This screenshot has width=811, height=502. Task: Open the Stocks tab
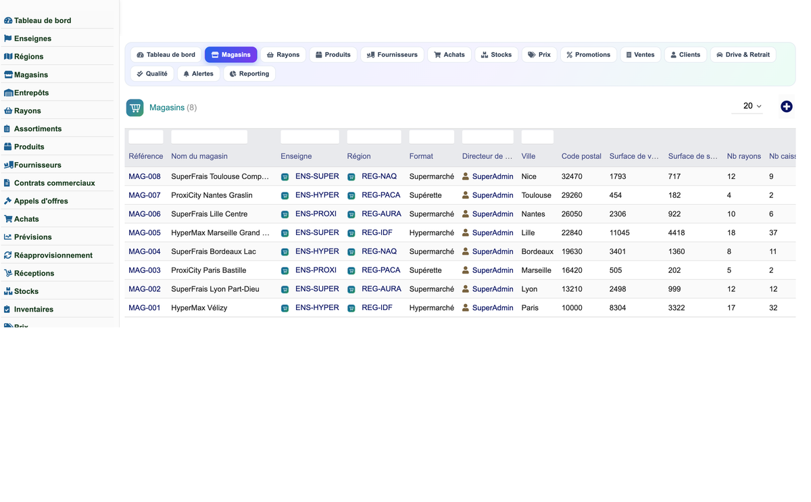tap(497, 55)
